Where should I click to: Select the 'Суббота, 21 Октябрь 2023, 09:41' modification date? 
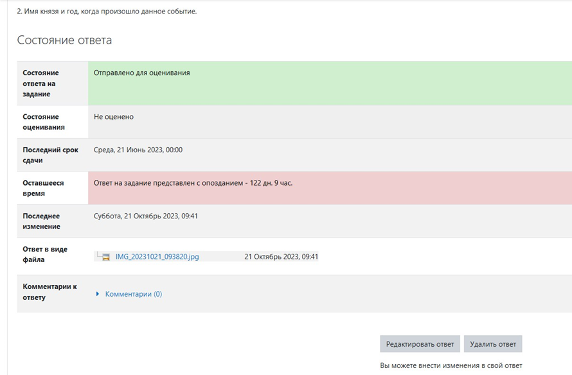pos(145,216)
